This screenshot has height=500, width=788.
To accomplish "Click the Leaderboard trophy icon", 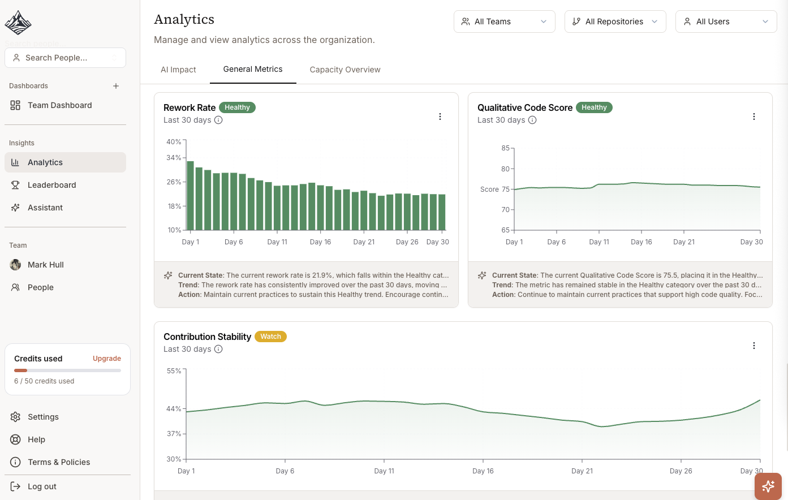I will pyautogui.click(x=15, y=185).
